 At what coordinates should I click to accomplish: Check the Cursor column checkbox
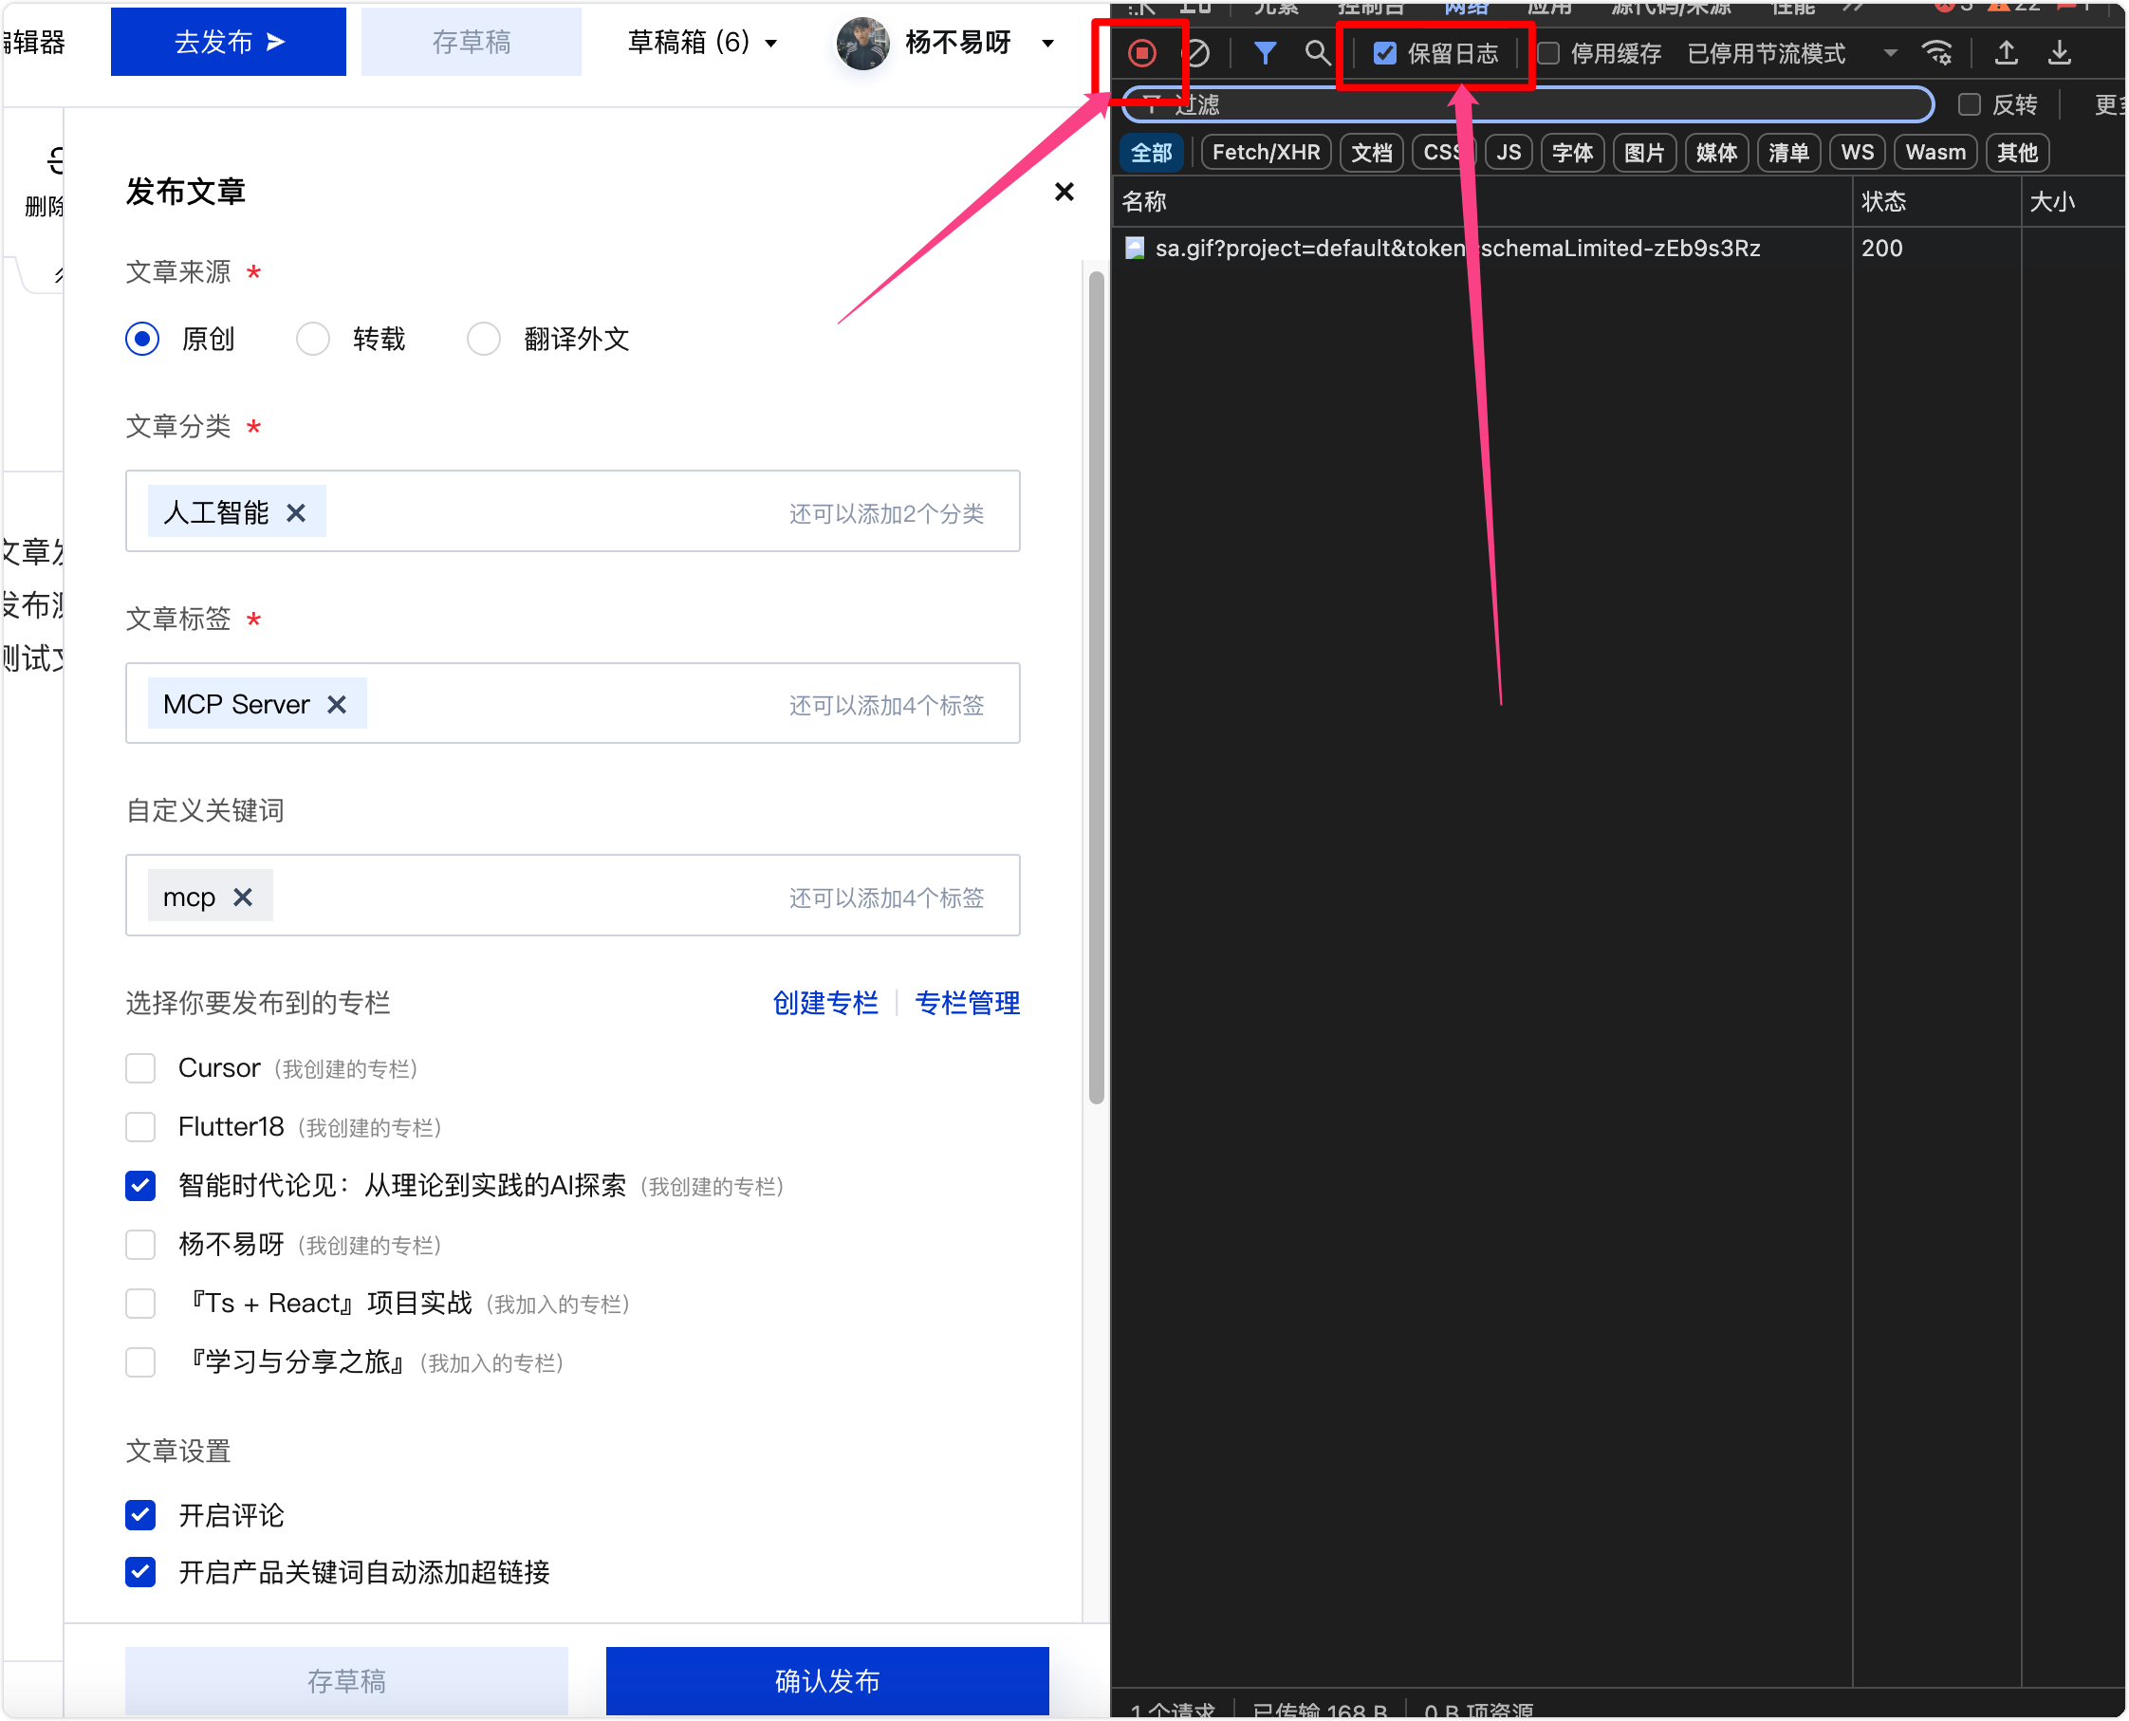pyautogui.click(x=140, y=1067)
